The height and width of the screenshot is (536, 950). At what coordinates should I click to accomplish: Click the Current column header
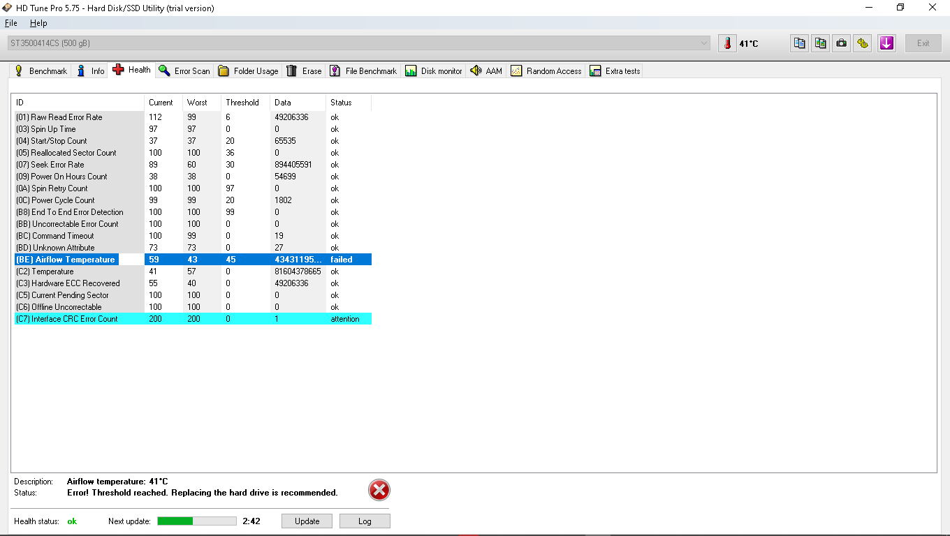coord(164,103)
